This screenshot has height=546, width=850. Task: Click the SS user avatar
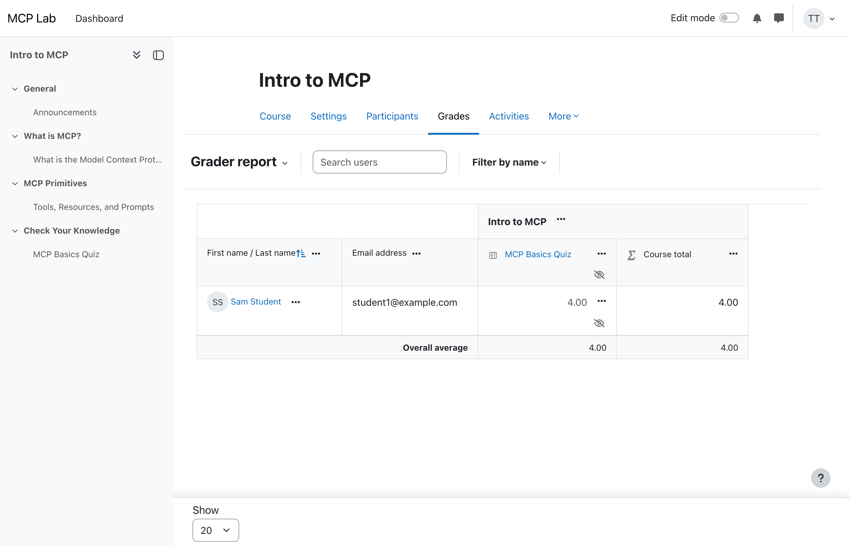217,302
